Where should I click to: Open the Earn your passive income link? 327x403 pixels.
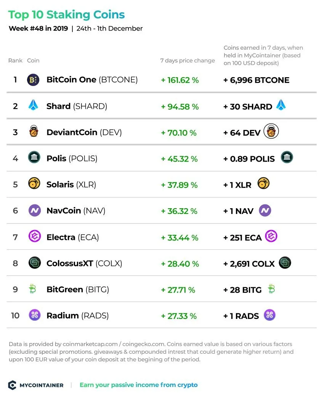pyautogui.click(x=138, y=385)
